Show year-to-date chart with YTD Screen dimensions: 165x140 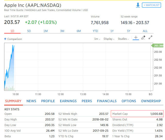95,31
